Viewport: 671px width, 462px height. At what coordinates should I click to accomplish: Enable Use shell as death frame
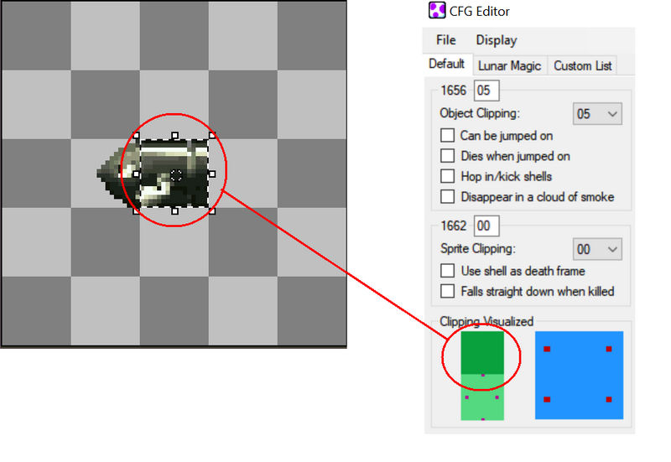448,271
